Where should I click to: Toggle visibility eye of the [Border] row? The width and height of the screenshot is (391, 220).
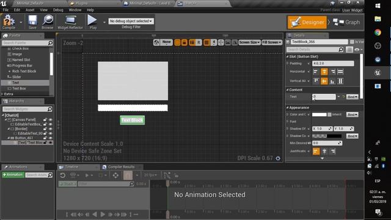[51, 129]
